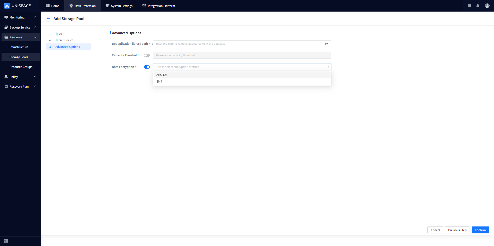The image size is (494, 246).
Task: Open the Home tab
Action: click(52, 6)
